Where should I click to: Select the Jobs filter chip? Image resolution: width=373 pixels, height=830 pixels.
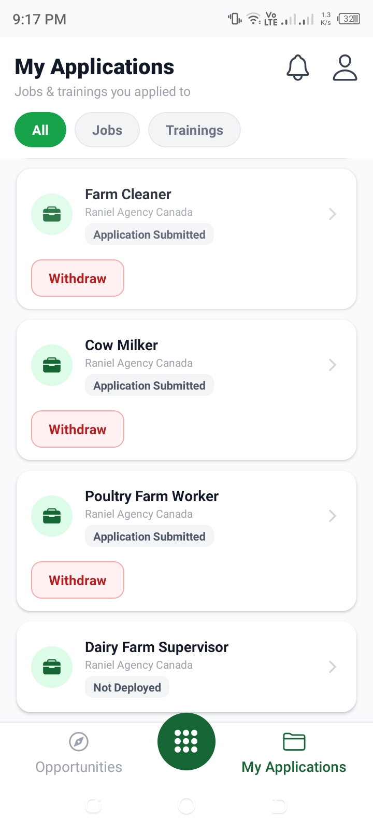coord(107,130)
